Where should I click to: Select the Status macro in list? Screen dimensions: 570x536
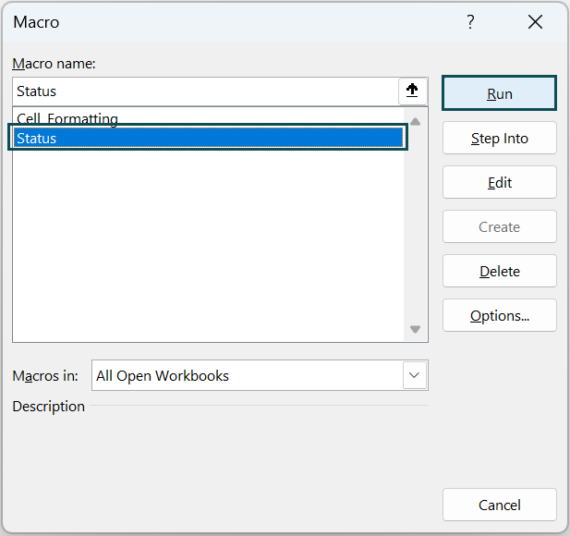click(x=208, y=138)
